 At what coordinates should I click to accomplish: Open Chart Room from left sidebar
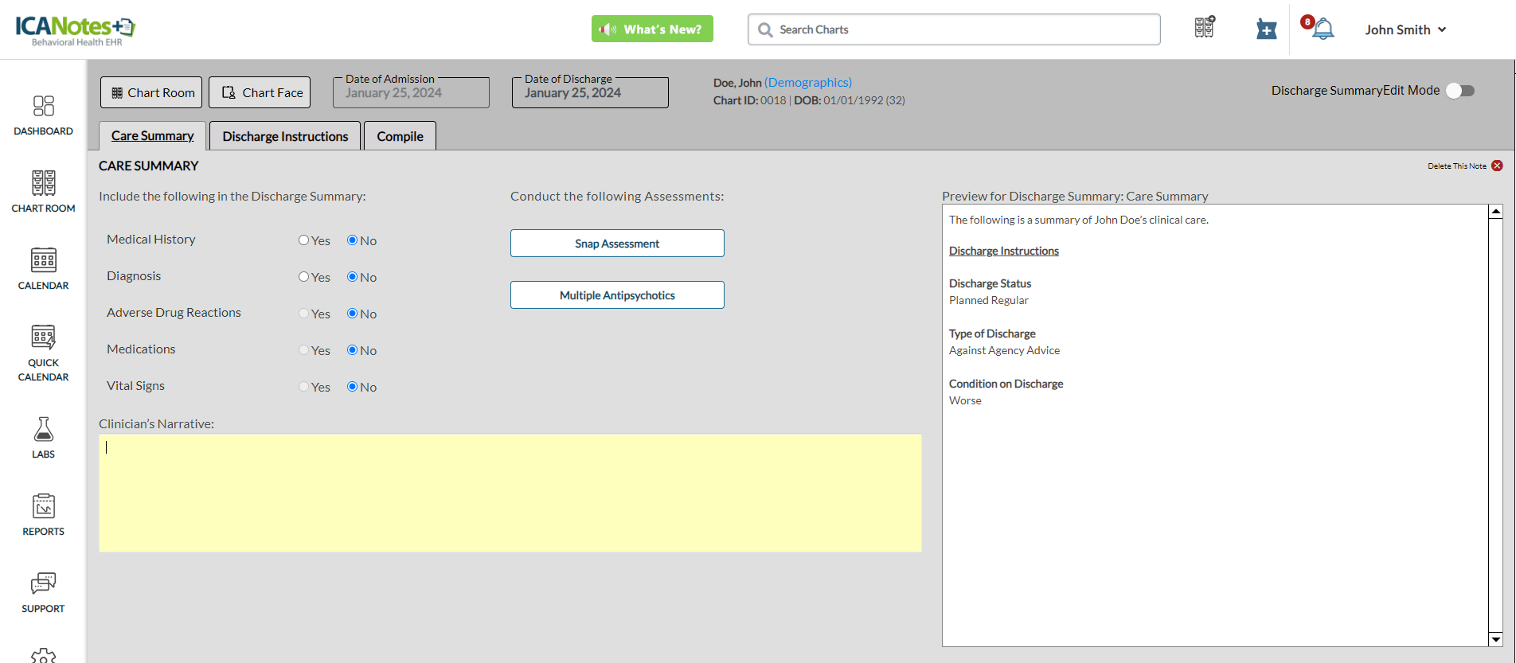pyautogui.click(x=43, y=184)
